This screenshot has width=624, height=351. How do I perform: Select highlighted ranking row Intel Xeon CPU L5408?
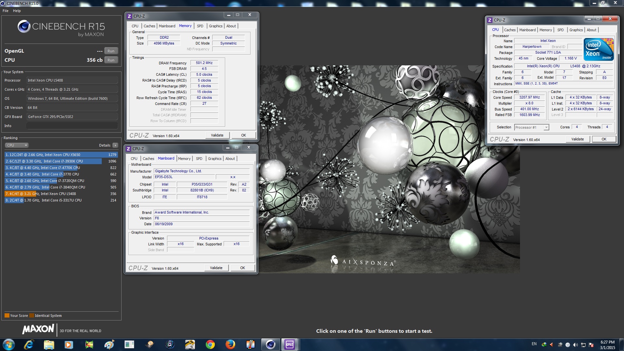pyautogui.click(x=61, y=194)
